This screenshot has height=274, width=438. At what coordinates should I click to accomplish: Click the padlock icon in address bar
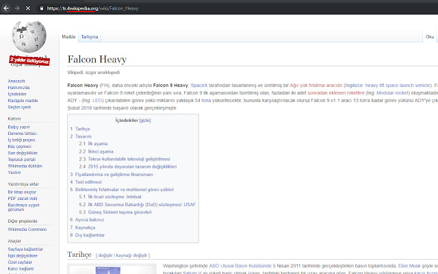click(42, 8)
